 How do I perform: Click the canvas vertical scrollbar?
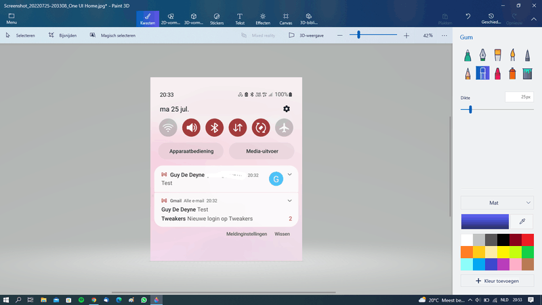click(x=450, y=166)
